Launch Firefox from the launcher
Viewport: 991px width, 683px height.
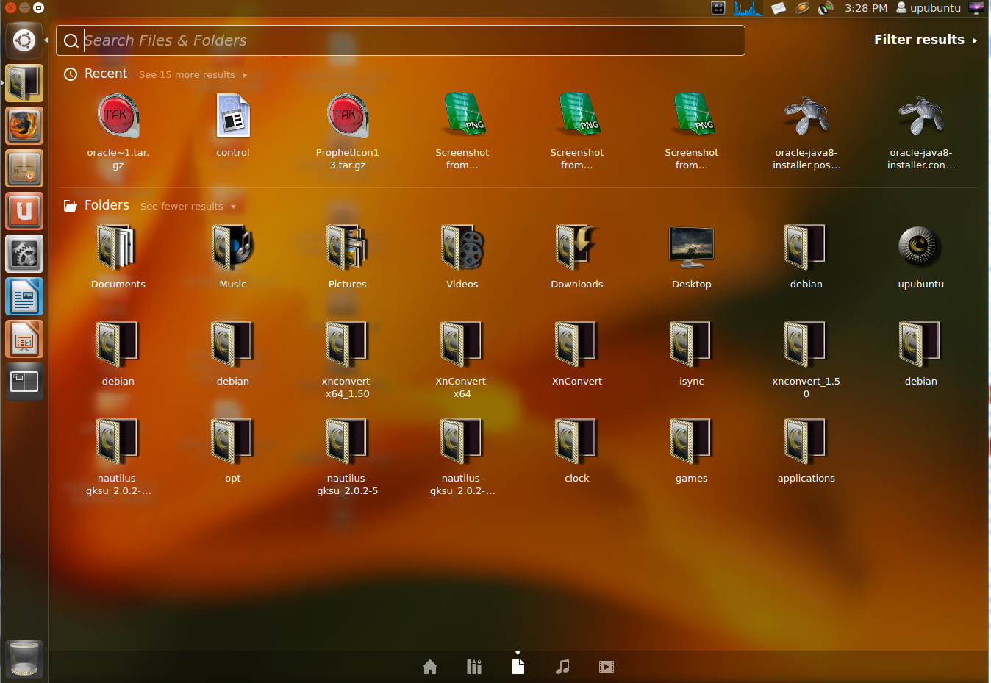(24, 126)
